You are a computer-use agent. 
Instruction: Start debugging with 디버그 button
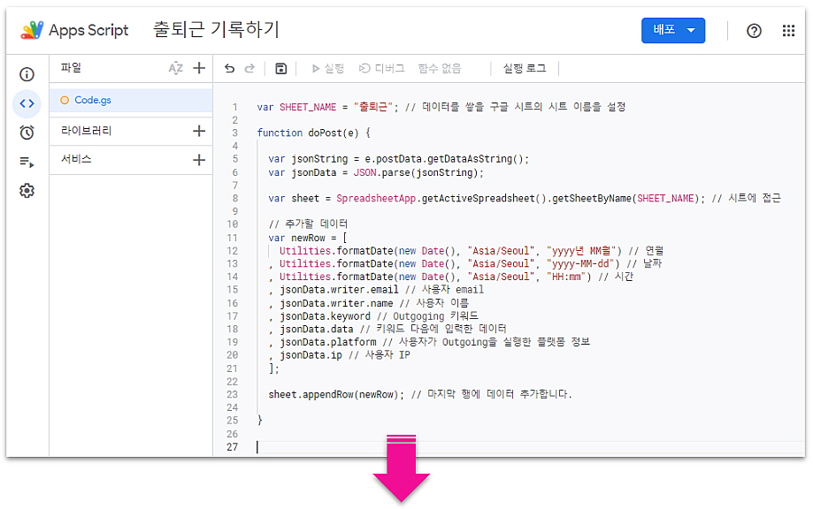(381, 69)
